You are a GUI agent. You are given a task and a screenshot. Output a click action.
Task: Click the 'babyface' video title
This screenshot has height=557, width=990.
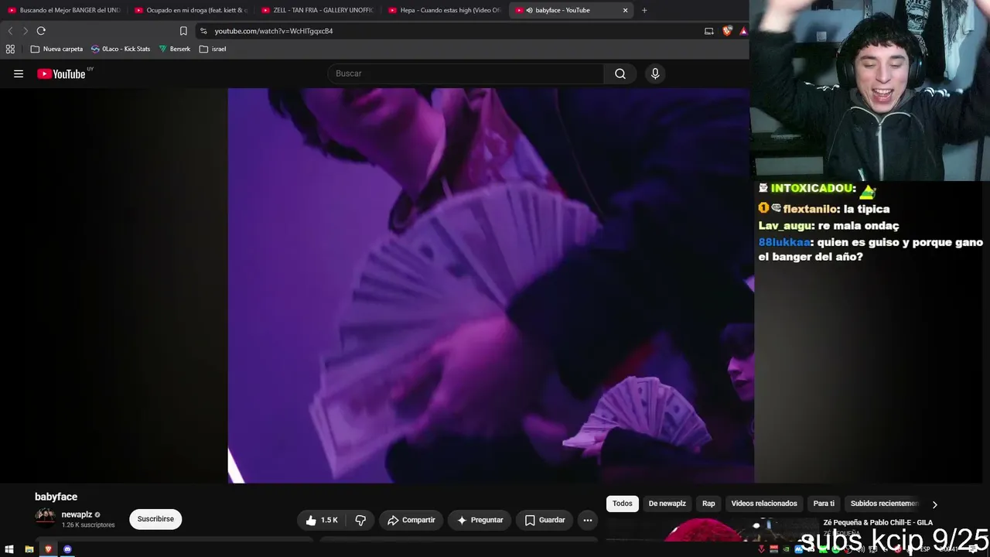[x=56, y=497]
